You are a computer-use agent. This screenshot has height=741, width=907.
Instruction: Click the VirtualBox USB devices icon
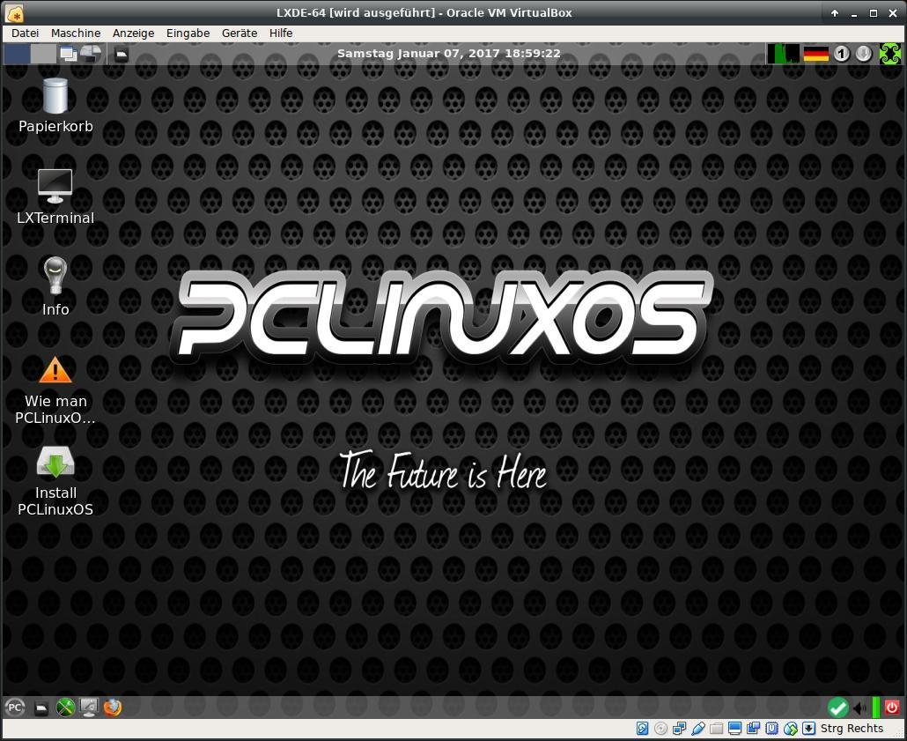pos(697,729)
